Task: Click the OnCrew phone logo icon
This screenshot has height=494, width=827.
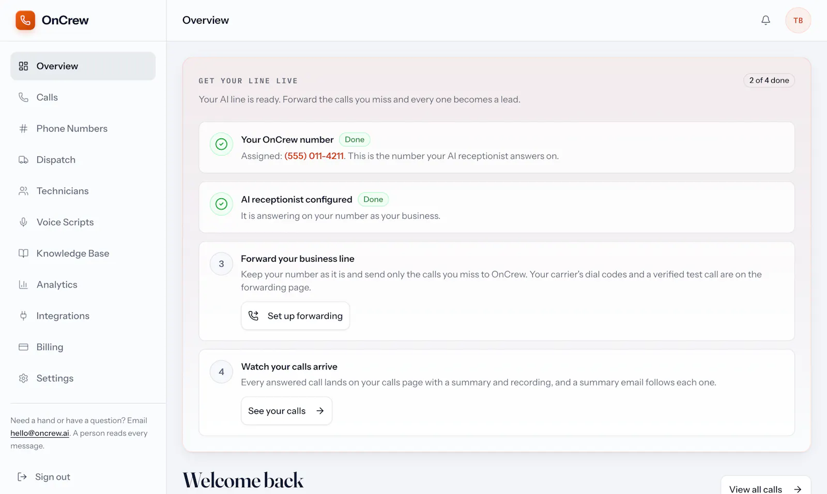Action: 25,20
